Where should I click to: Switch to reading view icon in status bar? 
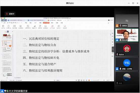(84, 80)
